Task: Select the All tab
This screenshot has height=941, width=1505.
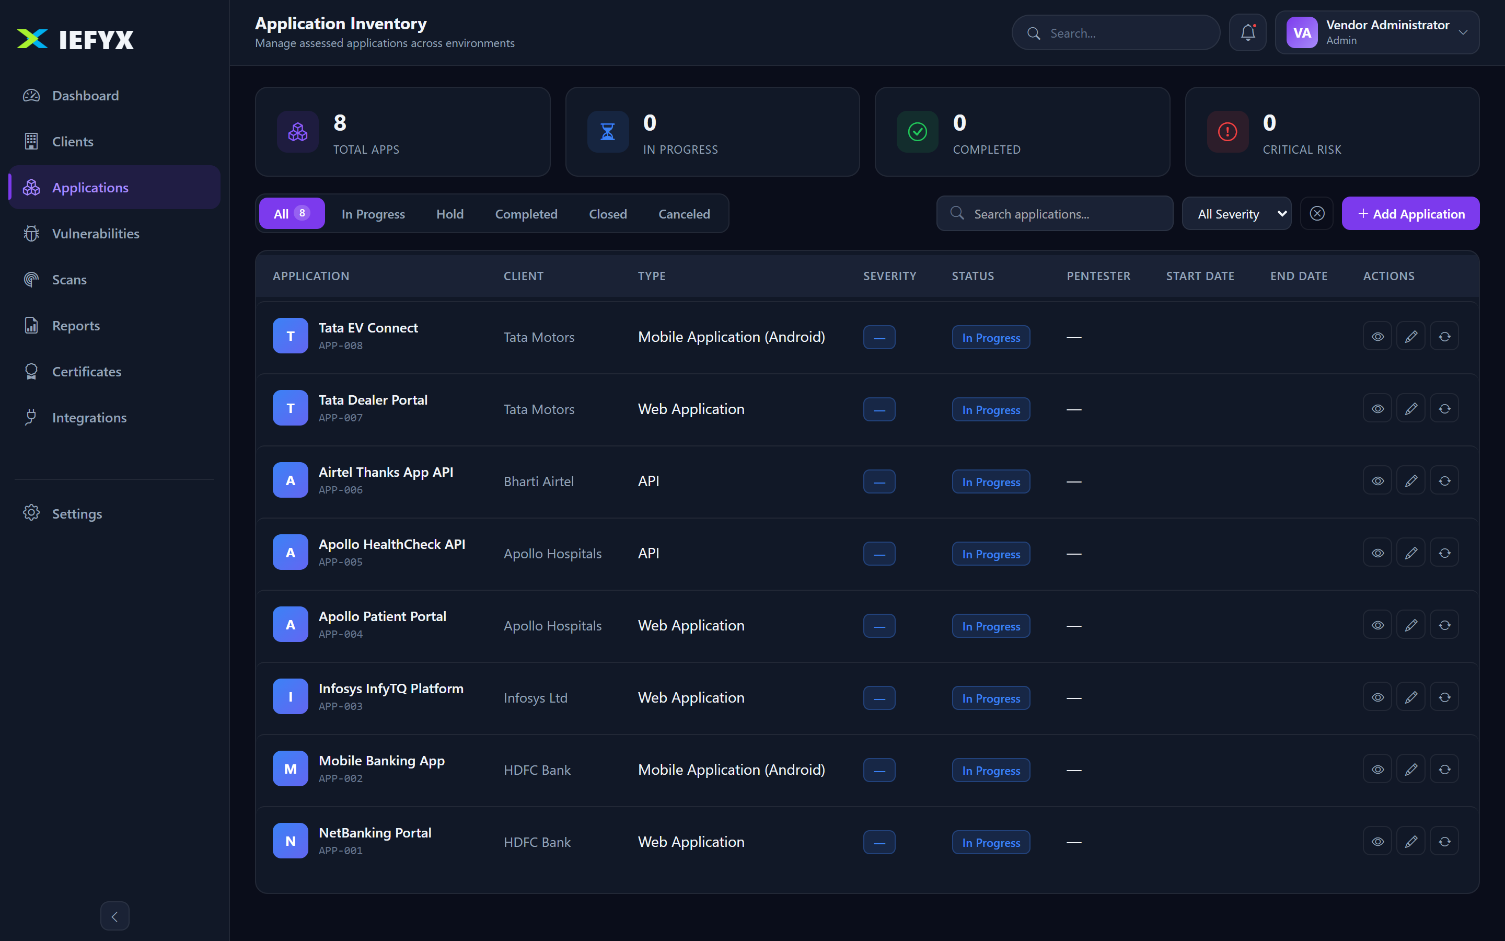Action: [292, 213]
